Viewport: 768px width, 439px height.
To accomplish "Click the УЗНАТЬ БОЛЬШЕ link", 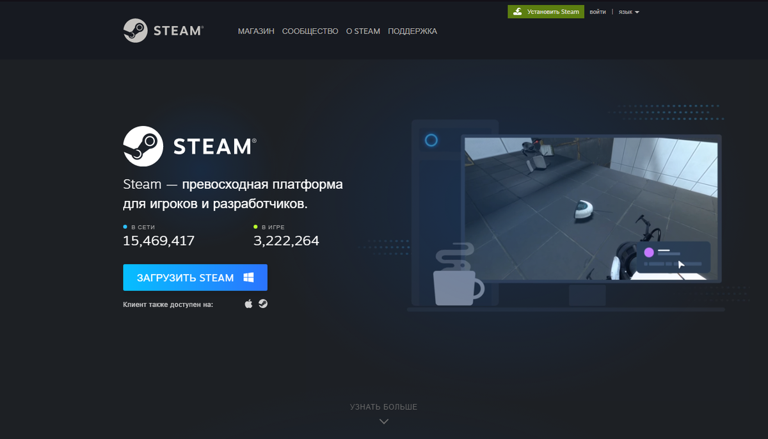I will click(x=383, y=406).
